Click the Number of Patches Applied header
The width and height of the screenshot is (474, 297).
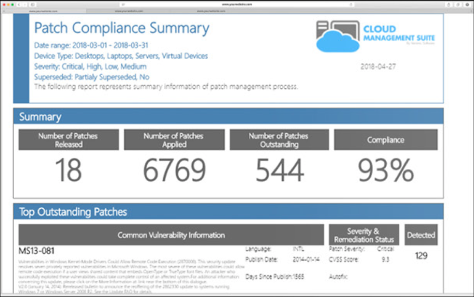(174, 140)
